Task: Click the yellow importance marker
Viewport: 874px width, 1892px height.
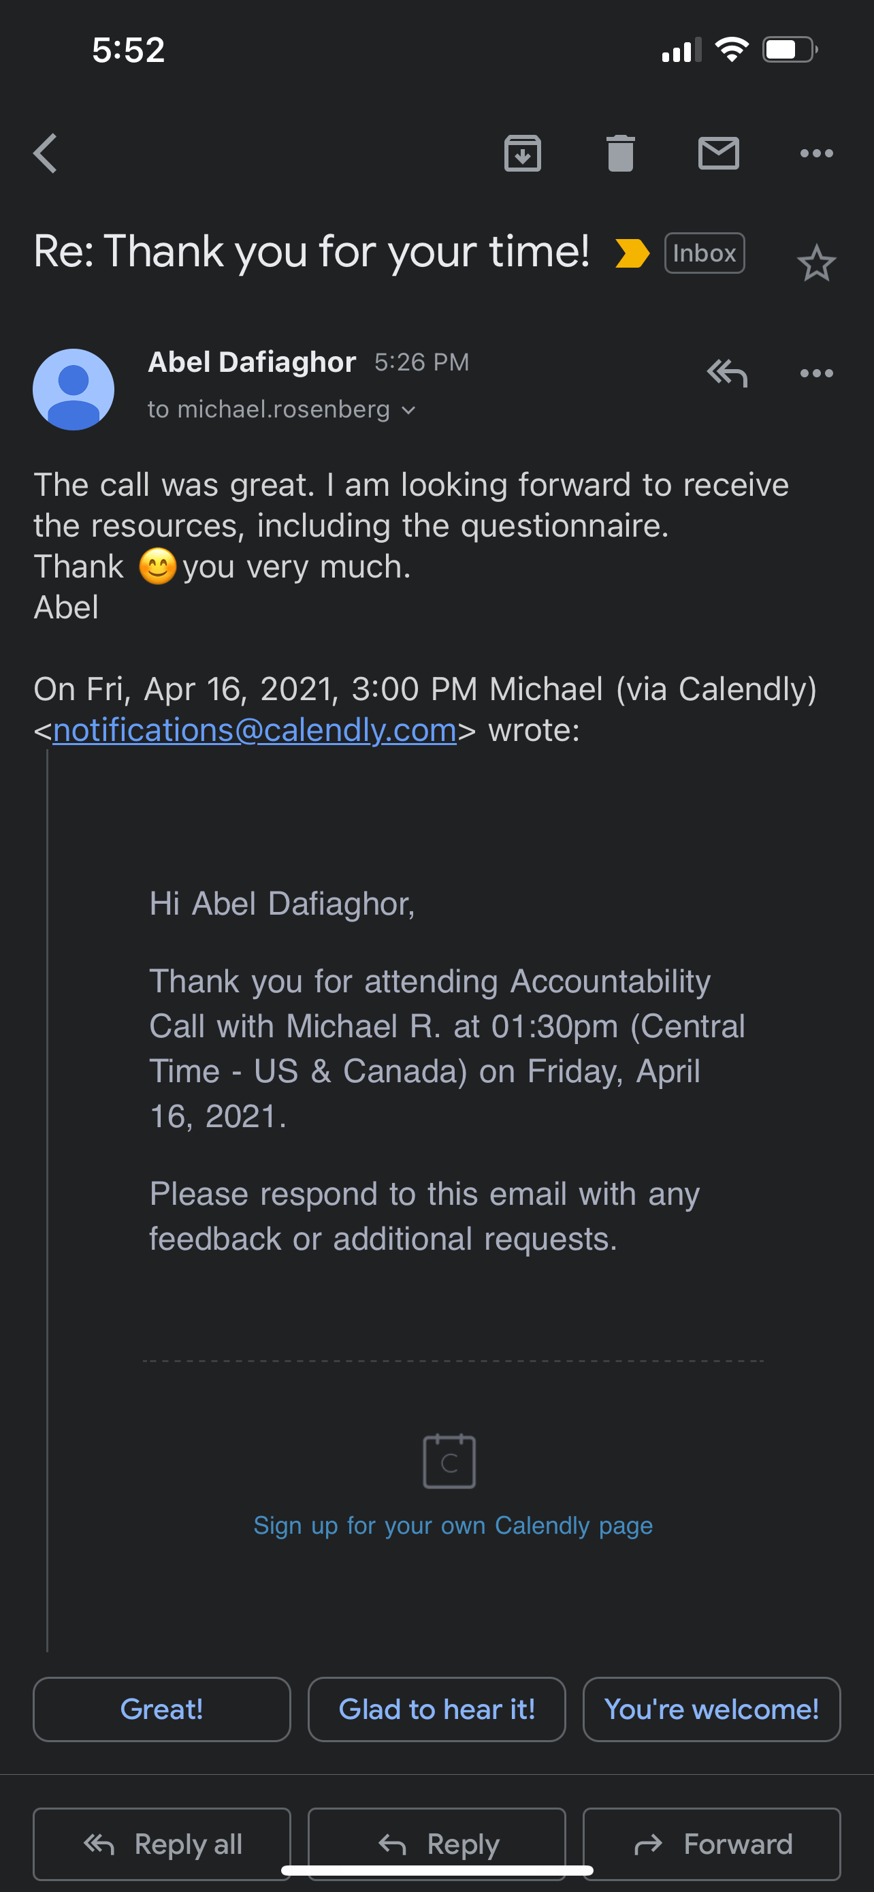Action: point(632,253)
